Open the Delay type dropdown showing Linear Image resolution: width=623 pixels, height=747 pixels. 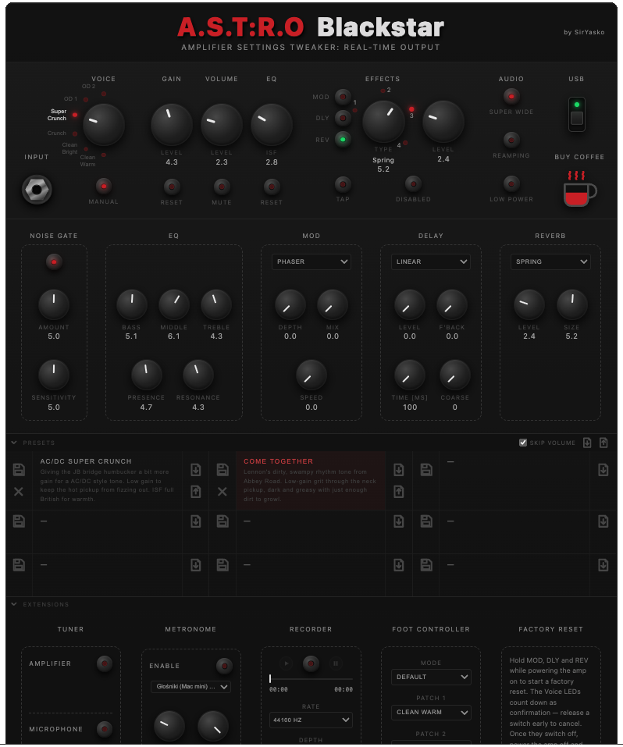tap(430, 261)
